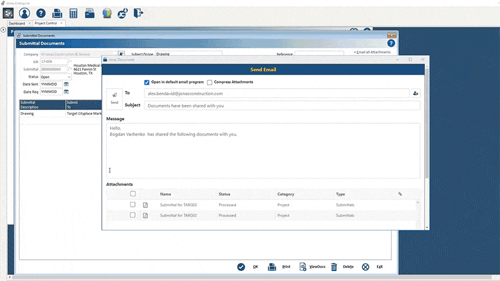Screen dimensions: 500x281
Task: Click the globe icon in toolbar
Action: 107,13
